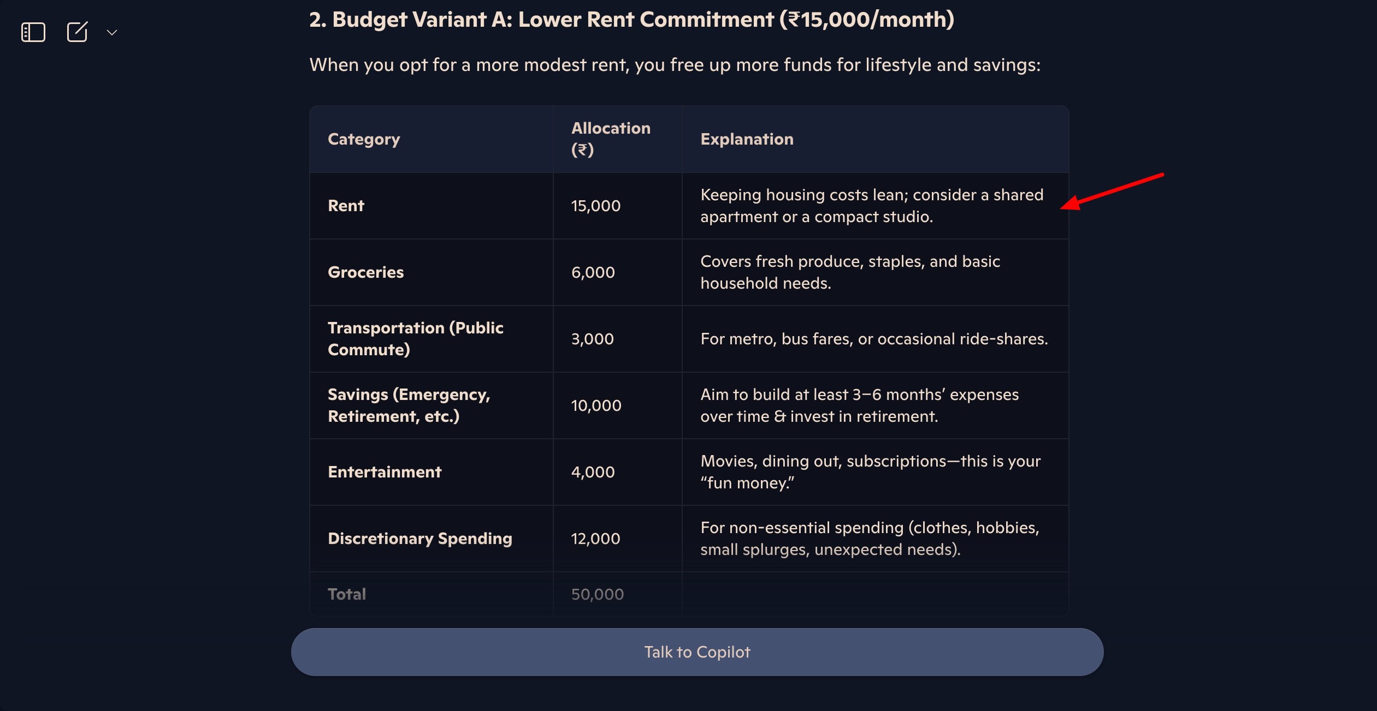Click the Explanation column header
This screenshot has width=1377, height=711.
tap(746, 139)
